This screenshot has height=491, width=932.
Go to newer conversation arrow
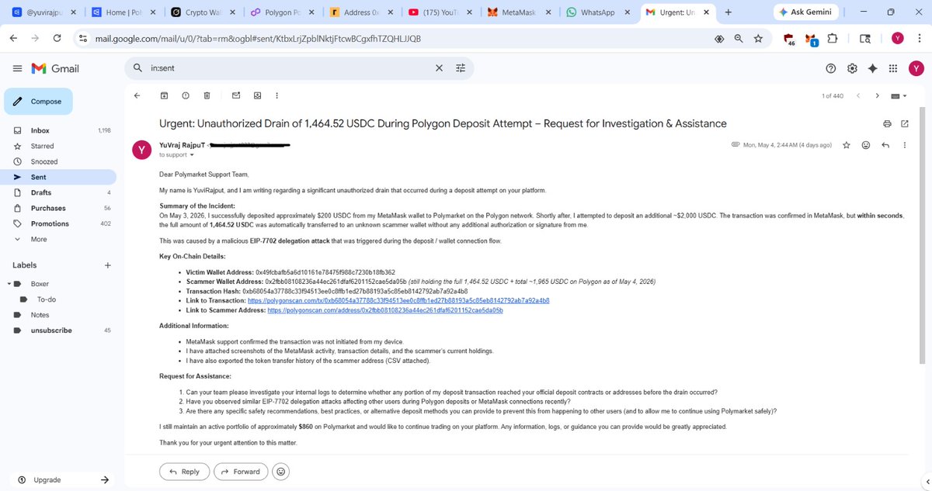tap(858, 95)
